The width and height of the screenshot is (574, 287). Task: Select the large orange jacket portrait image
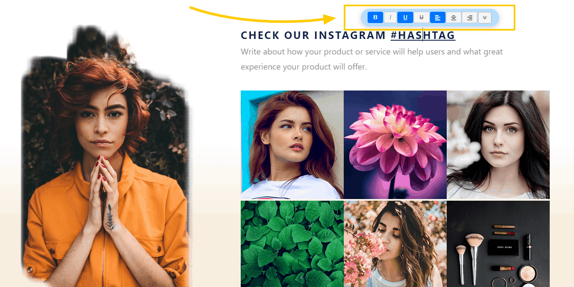[x=105, y=156]
